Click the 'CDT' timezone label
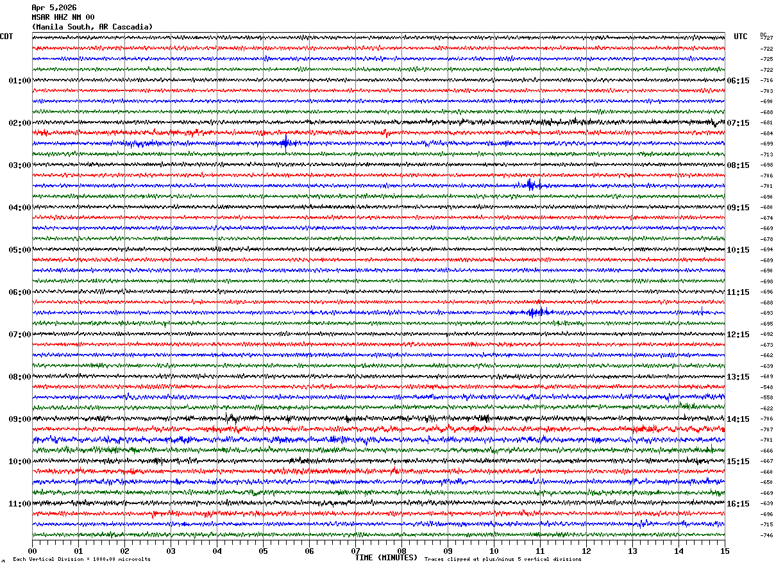Viewport: 776px width, 568px height. pyautogui.click(x=6, y=37)
